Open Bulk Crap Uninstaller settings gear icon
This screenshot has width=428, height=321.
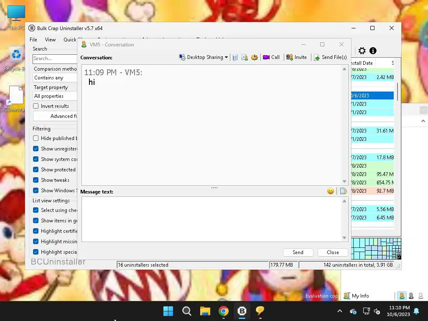click(362, 51)
